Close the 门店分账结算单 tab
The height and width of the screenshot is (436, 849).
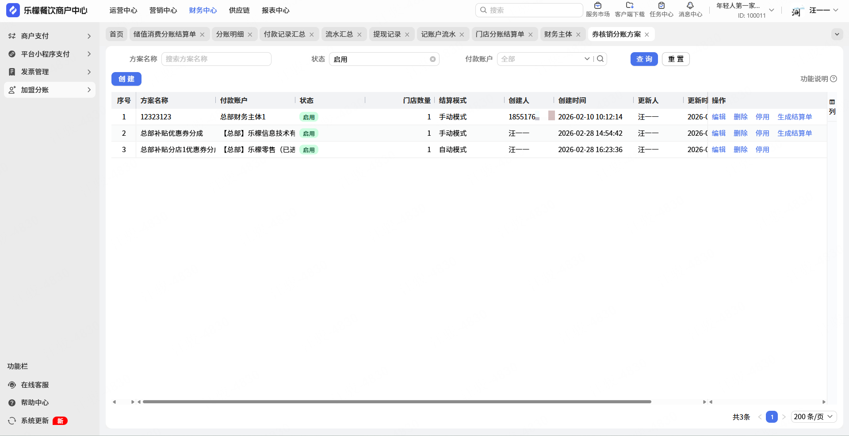point(530,34)
